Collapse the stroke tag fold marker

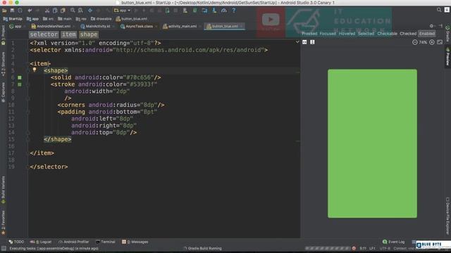(28, 84)
